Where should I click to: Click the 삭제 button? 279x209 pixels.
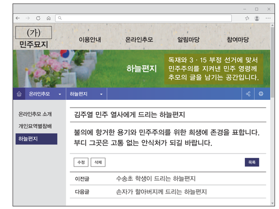[98, 162]
